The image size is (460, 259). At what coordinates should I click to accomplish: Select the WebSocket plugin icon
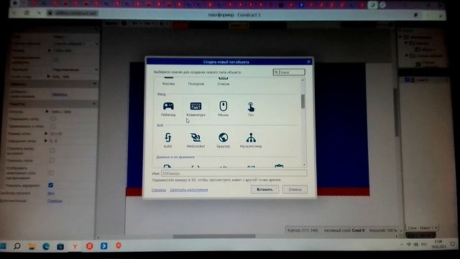coord(195,137)
